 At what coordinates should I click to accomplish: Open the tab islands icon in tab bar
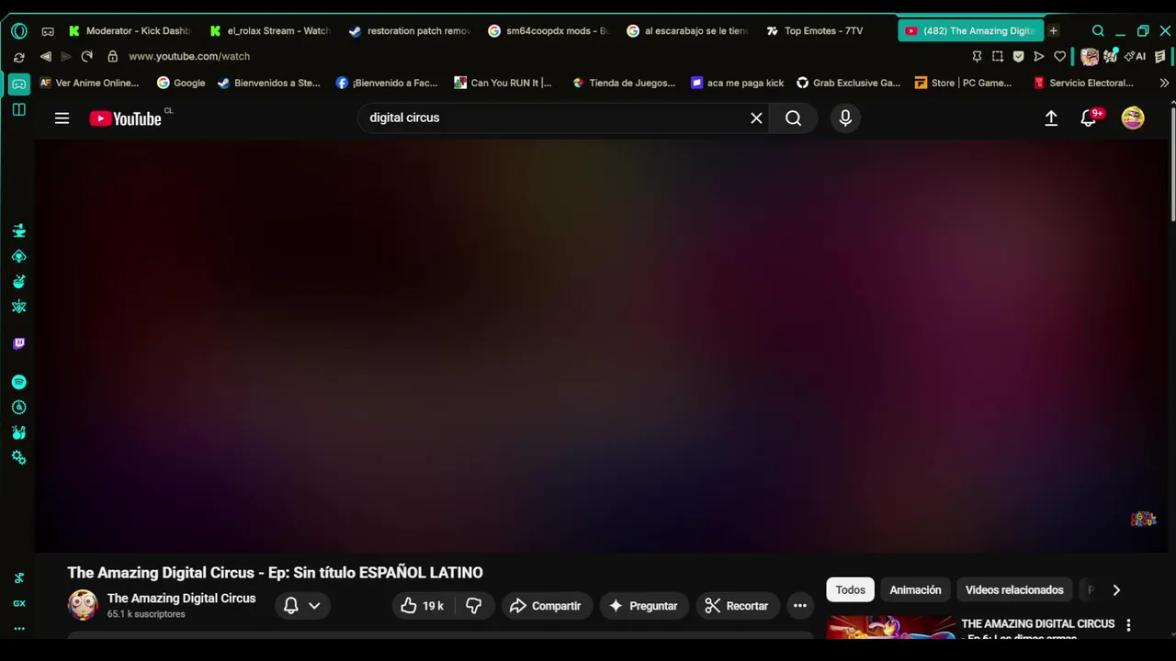click(48, 31)
